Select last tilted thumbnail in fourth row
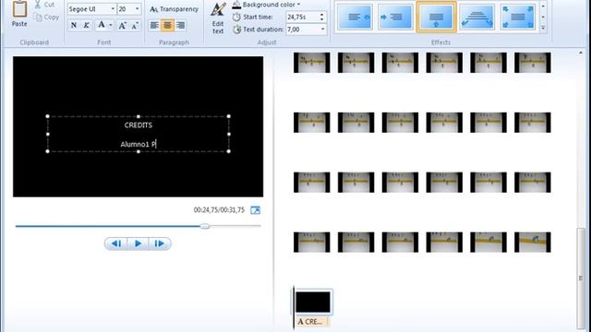This screenshot has width=591, height=332. tap(532, 242)
